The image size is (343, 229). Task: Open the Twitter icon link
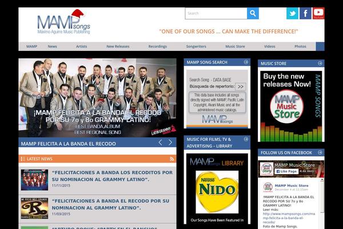292,13
